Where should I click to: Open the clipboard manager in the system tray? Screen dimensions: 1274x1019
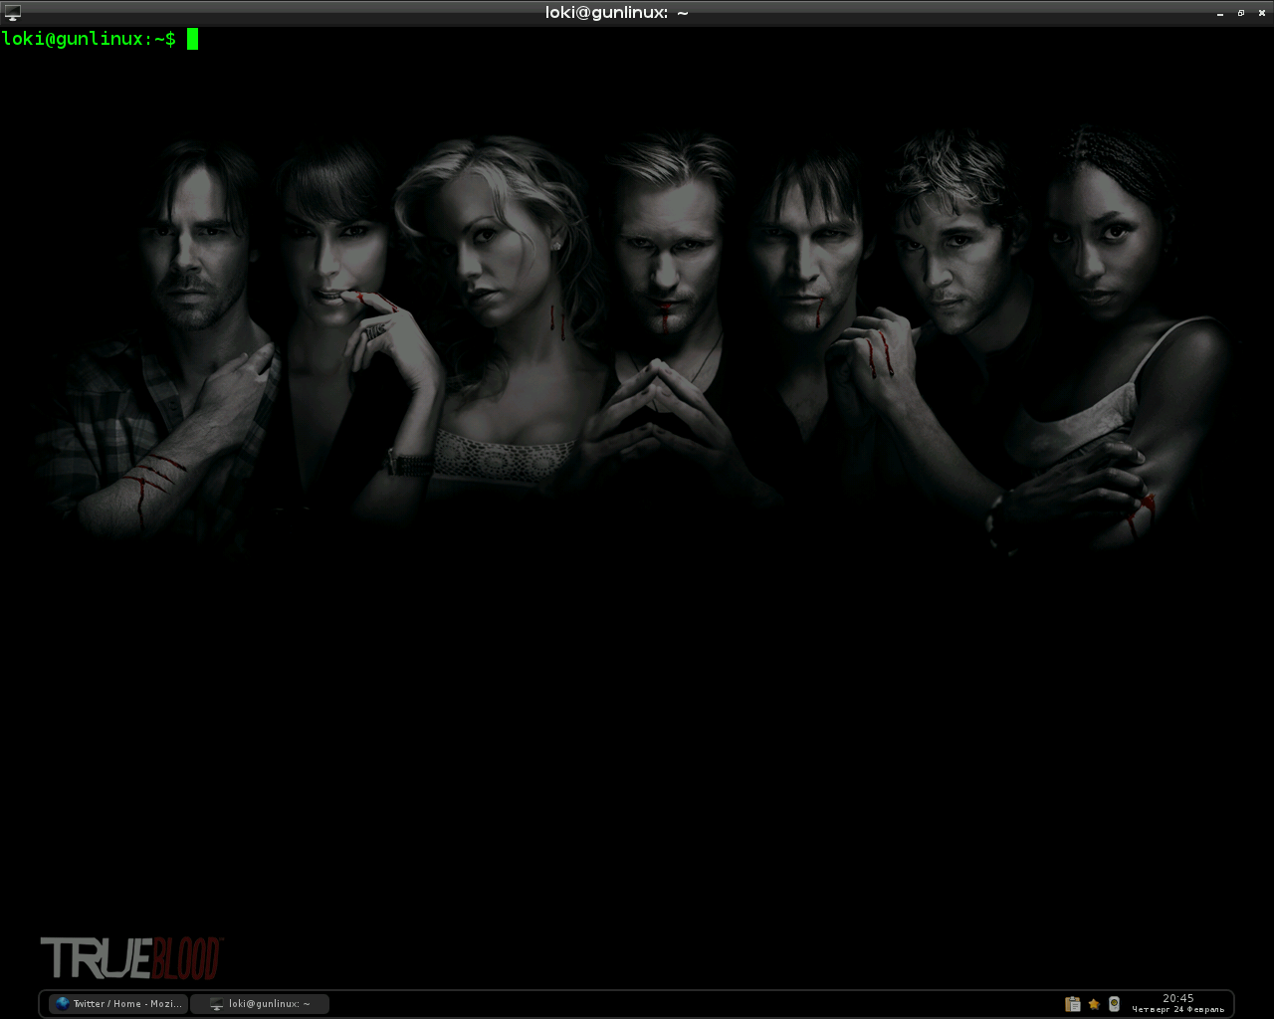click(x=1072, y=1004)
